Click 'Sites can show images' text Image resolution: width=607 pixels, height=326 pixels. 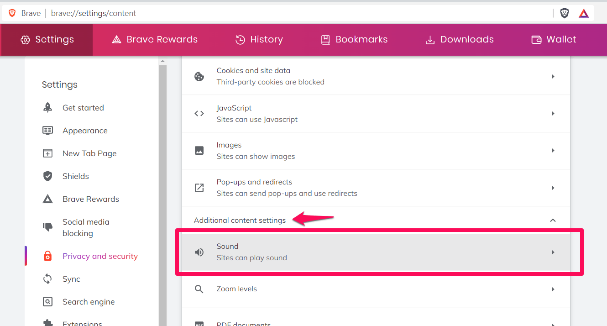tap(256, 157)
